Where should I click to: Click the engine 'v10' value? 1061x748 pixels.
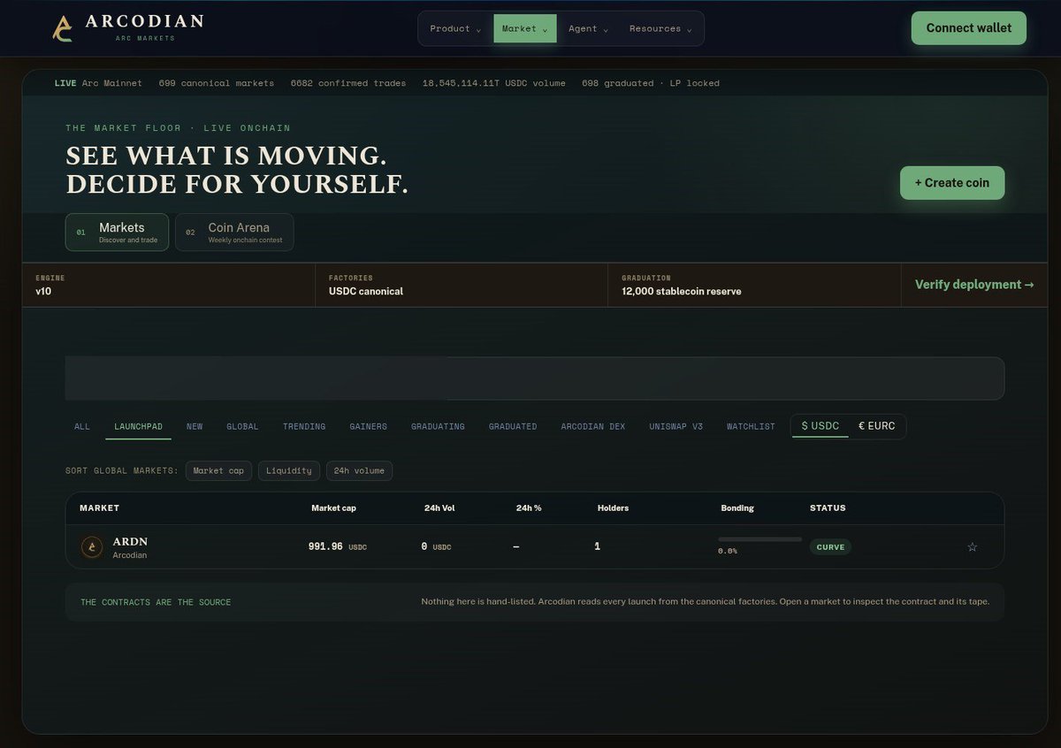(44, 292)
